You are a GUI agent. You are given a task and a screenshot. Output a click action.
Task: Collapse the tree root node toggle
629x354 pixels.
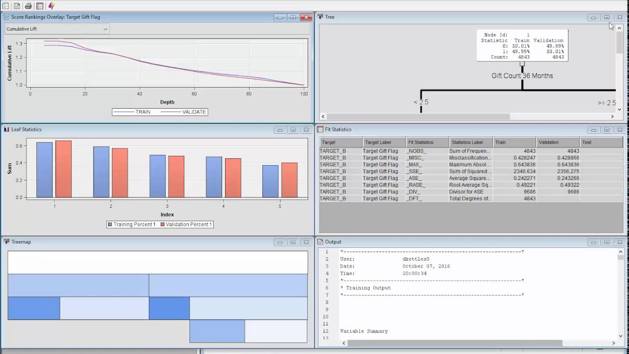(x=522, y=64)
